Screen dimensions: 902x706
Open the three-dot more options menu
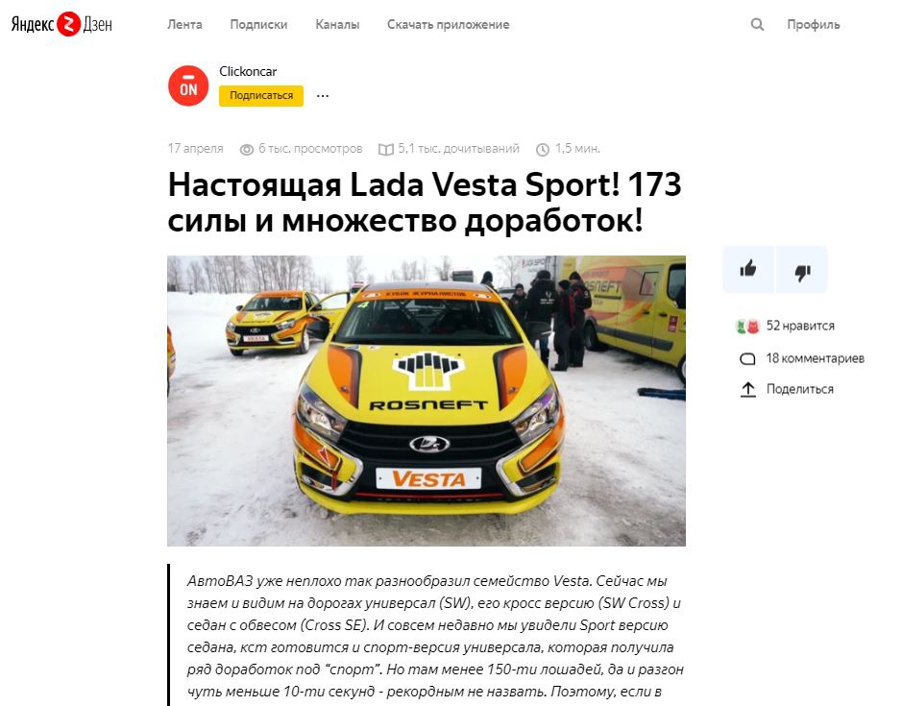(x=323, y=95)
